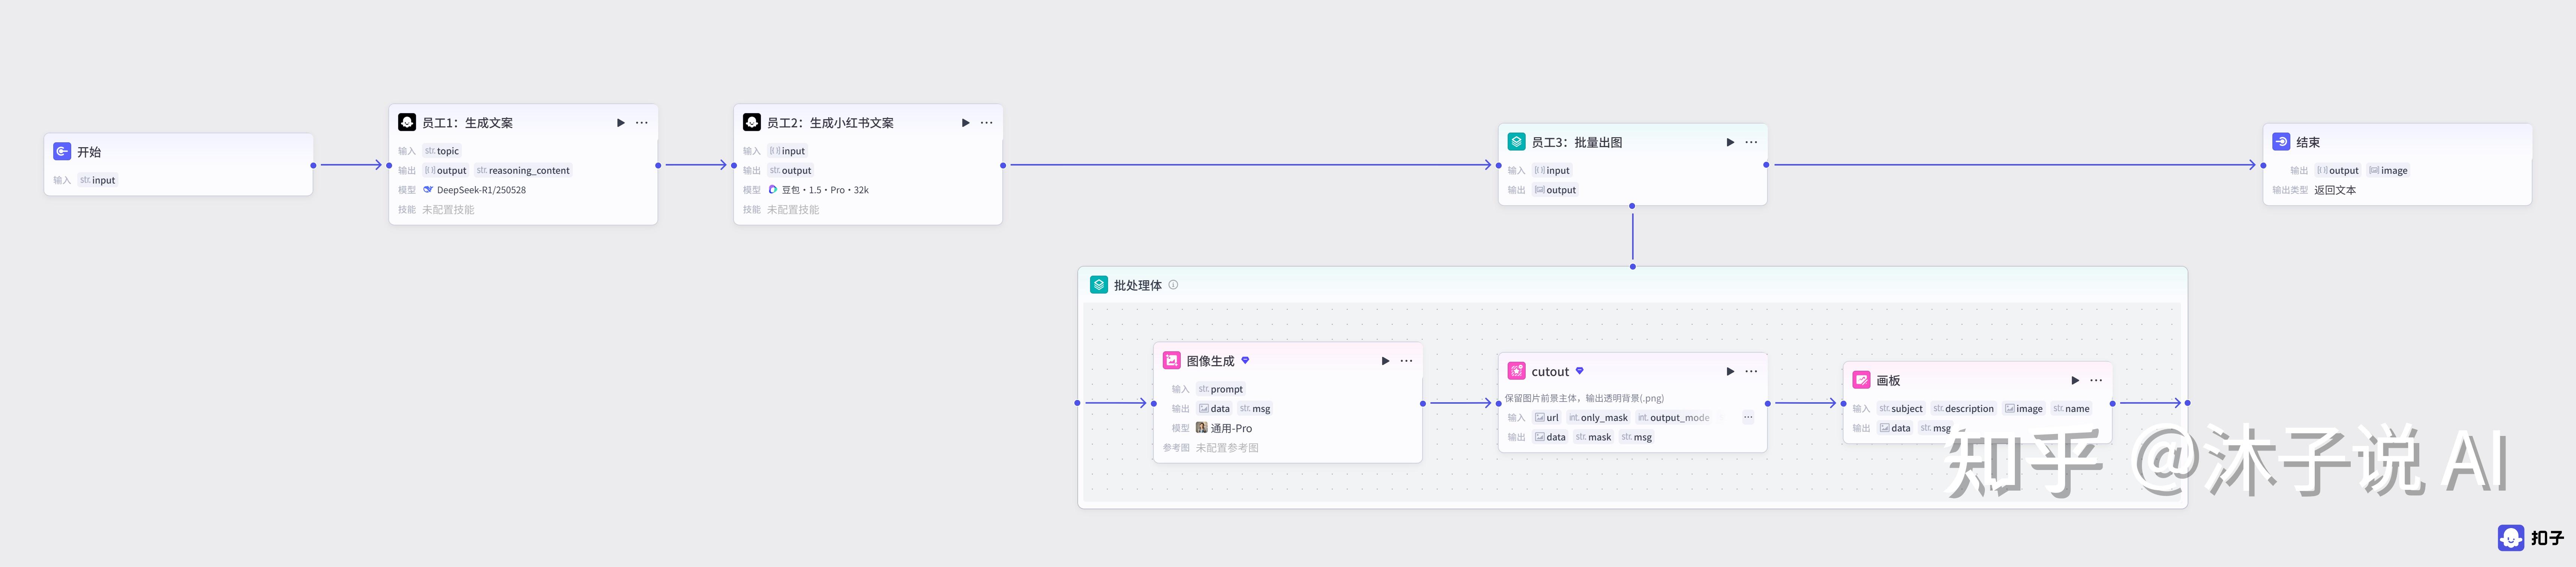Click the 通用-Pro model avatar thumbnail

click(1202, 427)
